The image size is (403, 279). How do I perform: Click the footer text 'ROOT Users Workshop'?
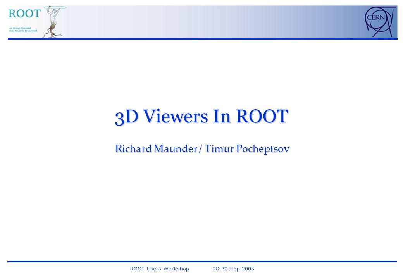click(159, 269)
